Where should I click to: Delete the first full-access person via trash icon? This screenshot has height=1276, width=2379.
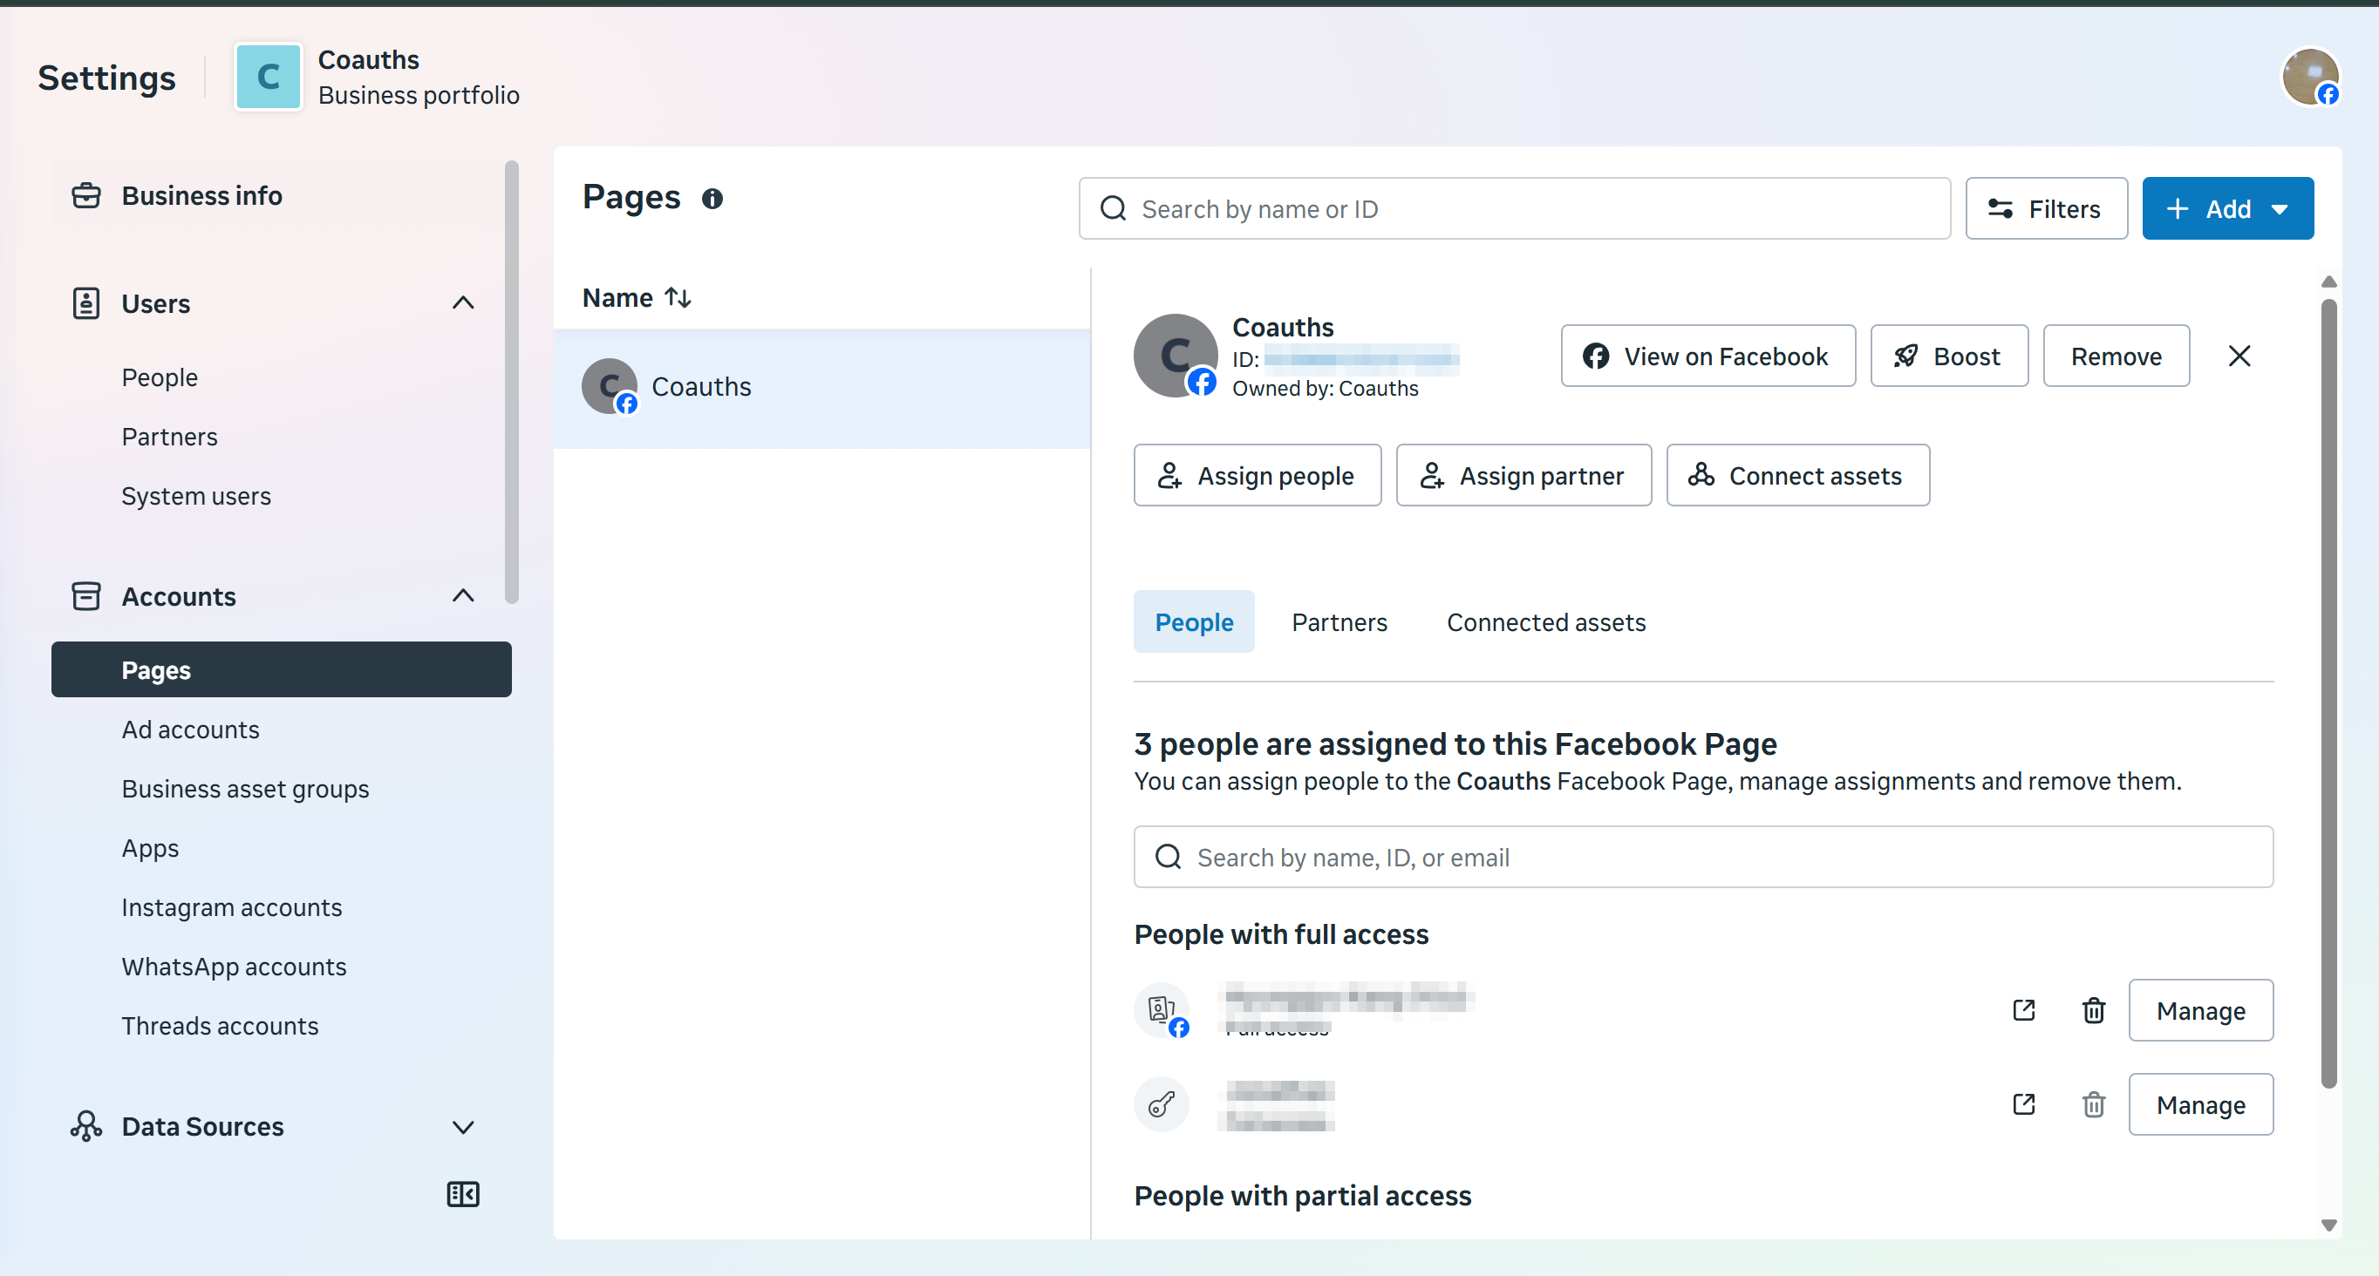pos(2094,1010)
